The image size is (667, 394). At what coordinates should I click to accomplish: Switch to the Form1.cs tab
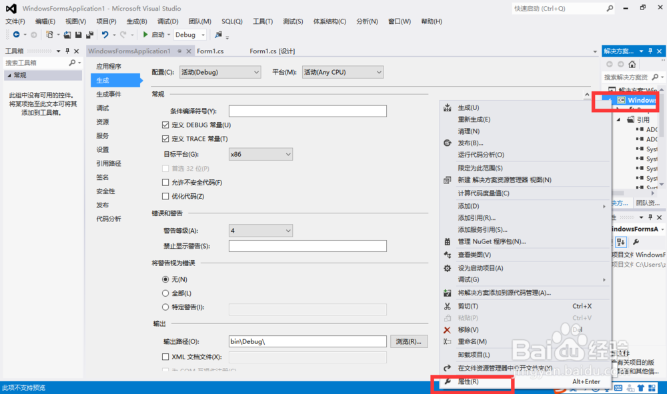coord(210,51)
